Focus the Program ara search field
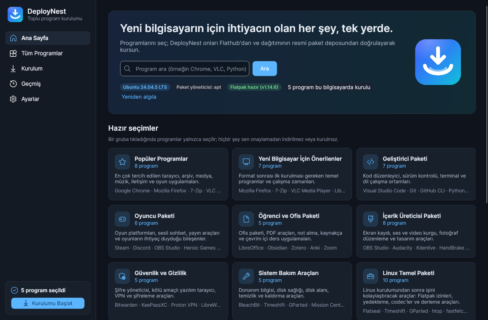 (185, 69)
